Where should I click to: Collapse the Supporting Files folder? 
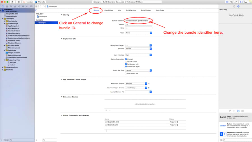tap(4, 60)
